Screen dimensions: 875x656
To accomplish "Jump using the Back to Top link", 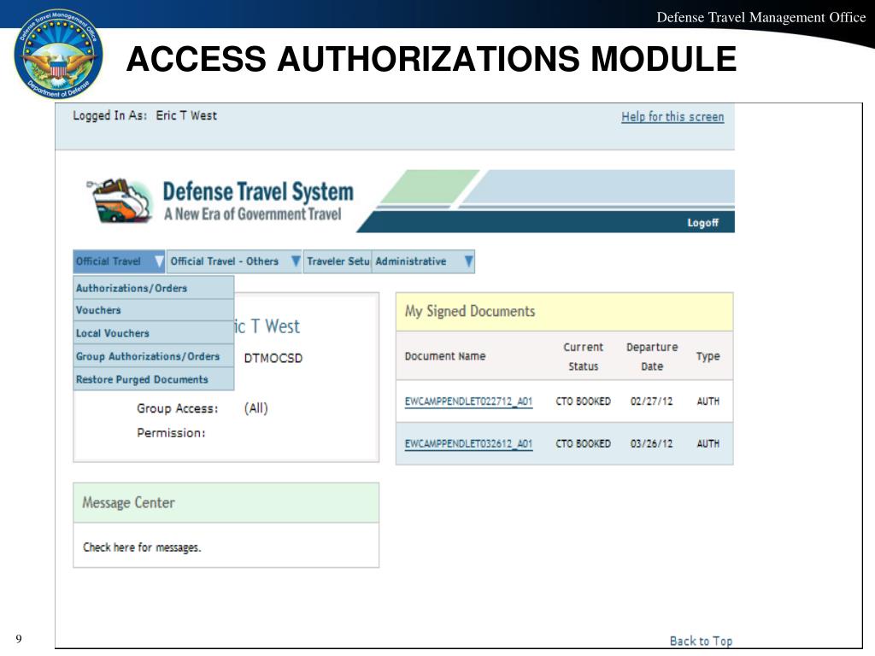I will tap(701, 641).
